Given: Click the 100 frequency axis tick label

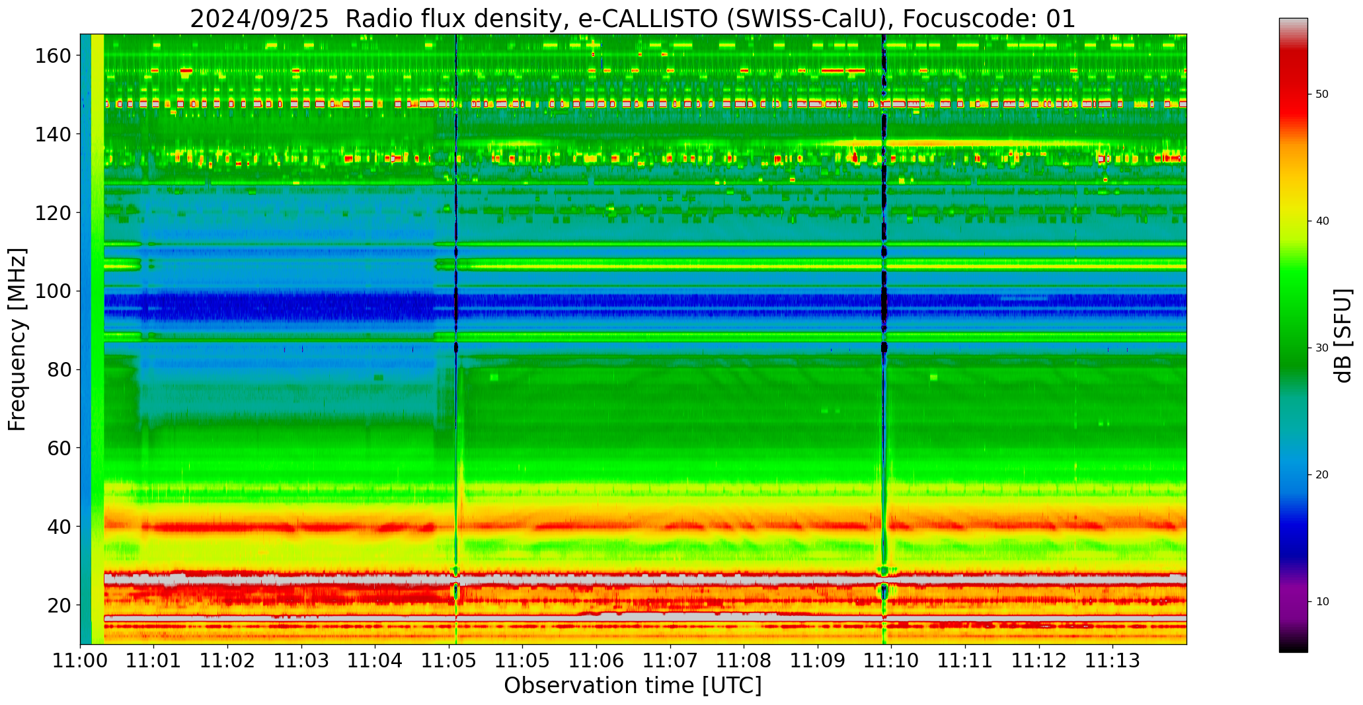Looking at the screenshot, I should click(52, 291).
